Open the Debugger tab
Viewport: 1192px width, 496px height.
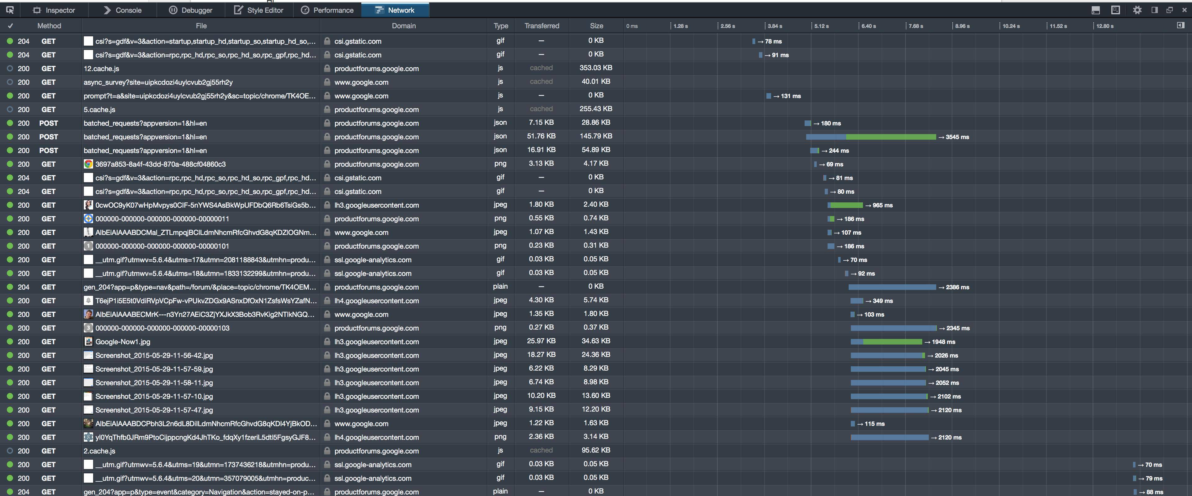[x=191, y=10]
